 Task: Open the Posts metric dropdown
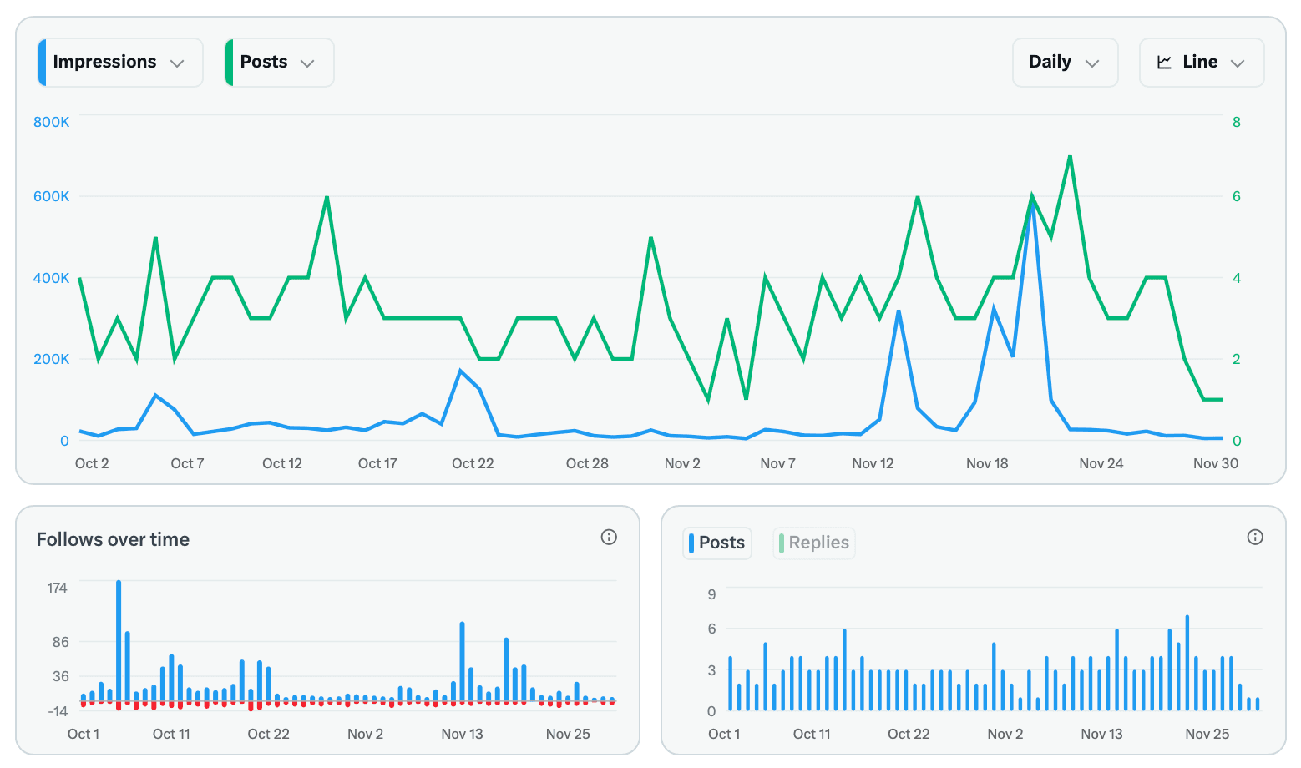coord(277,62)
